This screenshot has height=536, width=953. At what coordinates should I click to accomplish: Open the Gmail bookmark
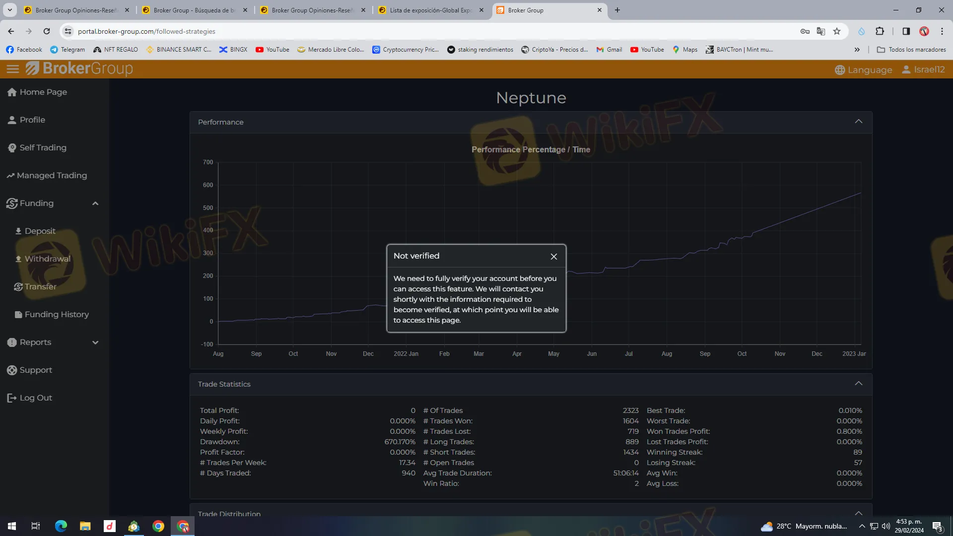point(609,50)
